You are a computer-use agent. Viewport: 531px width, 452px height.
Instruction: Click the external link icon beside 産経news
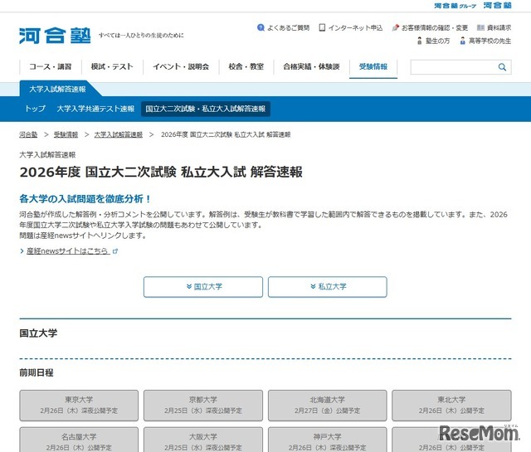point(115,251)
